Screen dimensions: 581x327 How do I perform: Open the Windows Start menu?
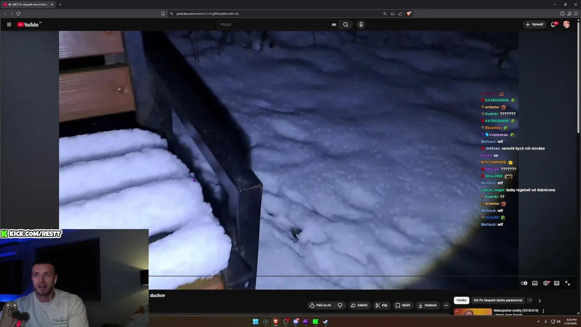pos(256,322)
